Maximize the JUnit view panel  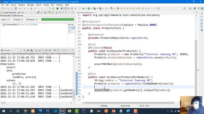point(73,12)
